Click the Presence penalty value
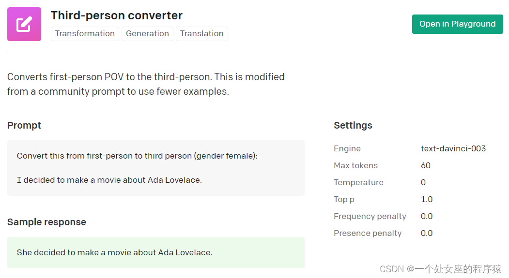Screen dimensions: 509x278 tap(427, 233)
